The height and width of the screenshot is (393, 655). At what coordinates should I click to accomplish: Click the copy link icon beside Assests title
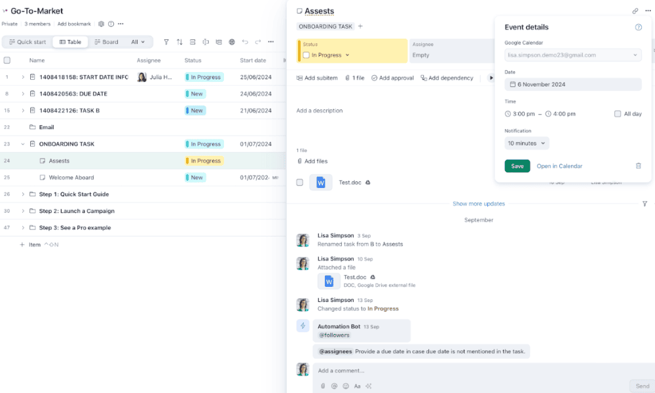click(x=635, y=11)
